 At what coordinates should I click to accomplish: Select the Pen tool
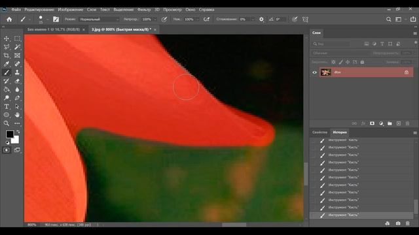coord(17,98)
